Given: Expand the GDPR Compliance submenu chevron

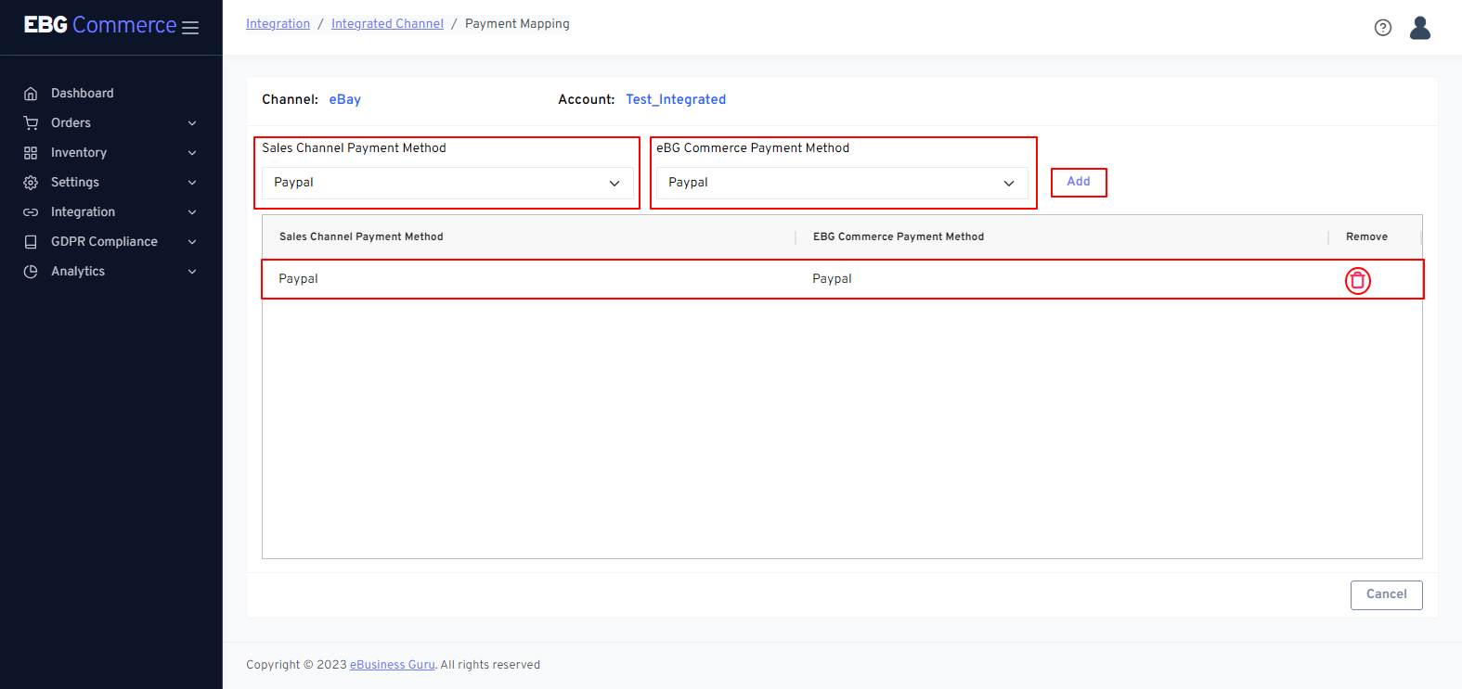Looking at the screenshot, I should click(x=192, y=242).
